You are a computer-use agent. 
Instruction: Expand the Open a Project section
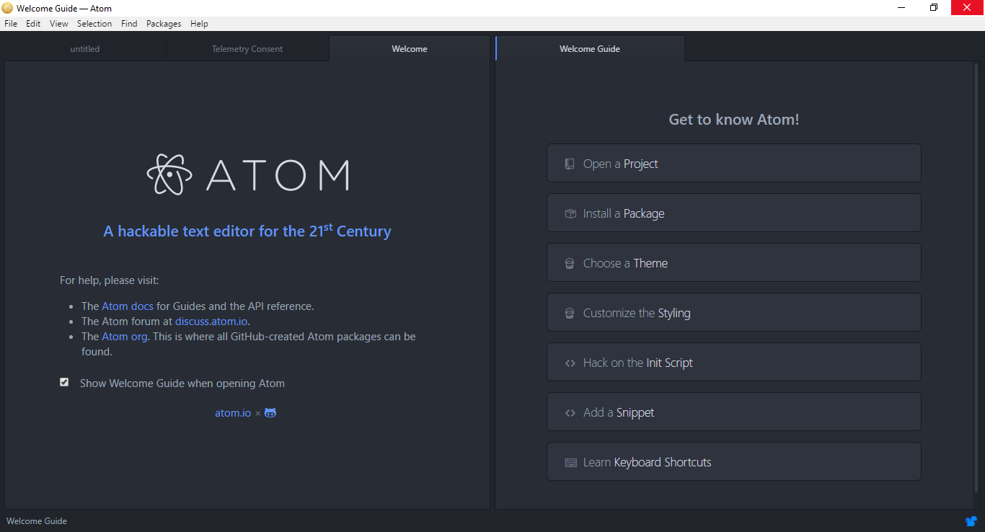click(733, 163)
